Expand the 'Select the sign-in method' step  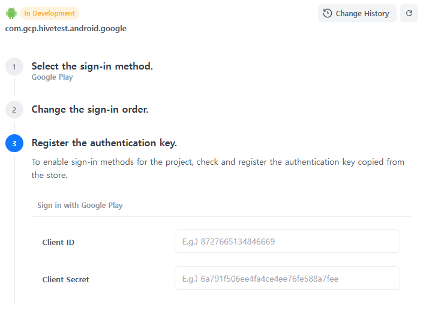pos(92,66)
